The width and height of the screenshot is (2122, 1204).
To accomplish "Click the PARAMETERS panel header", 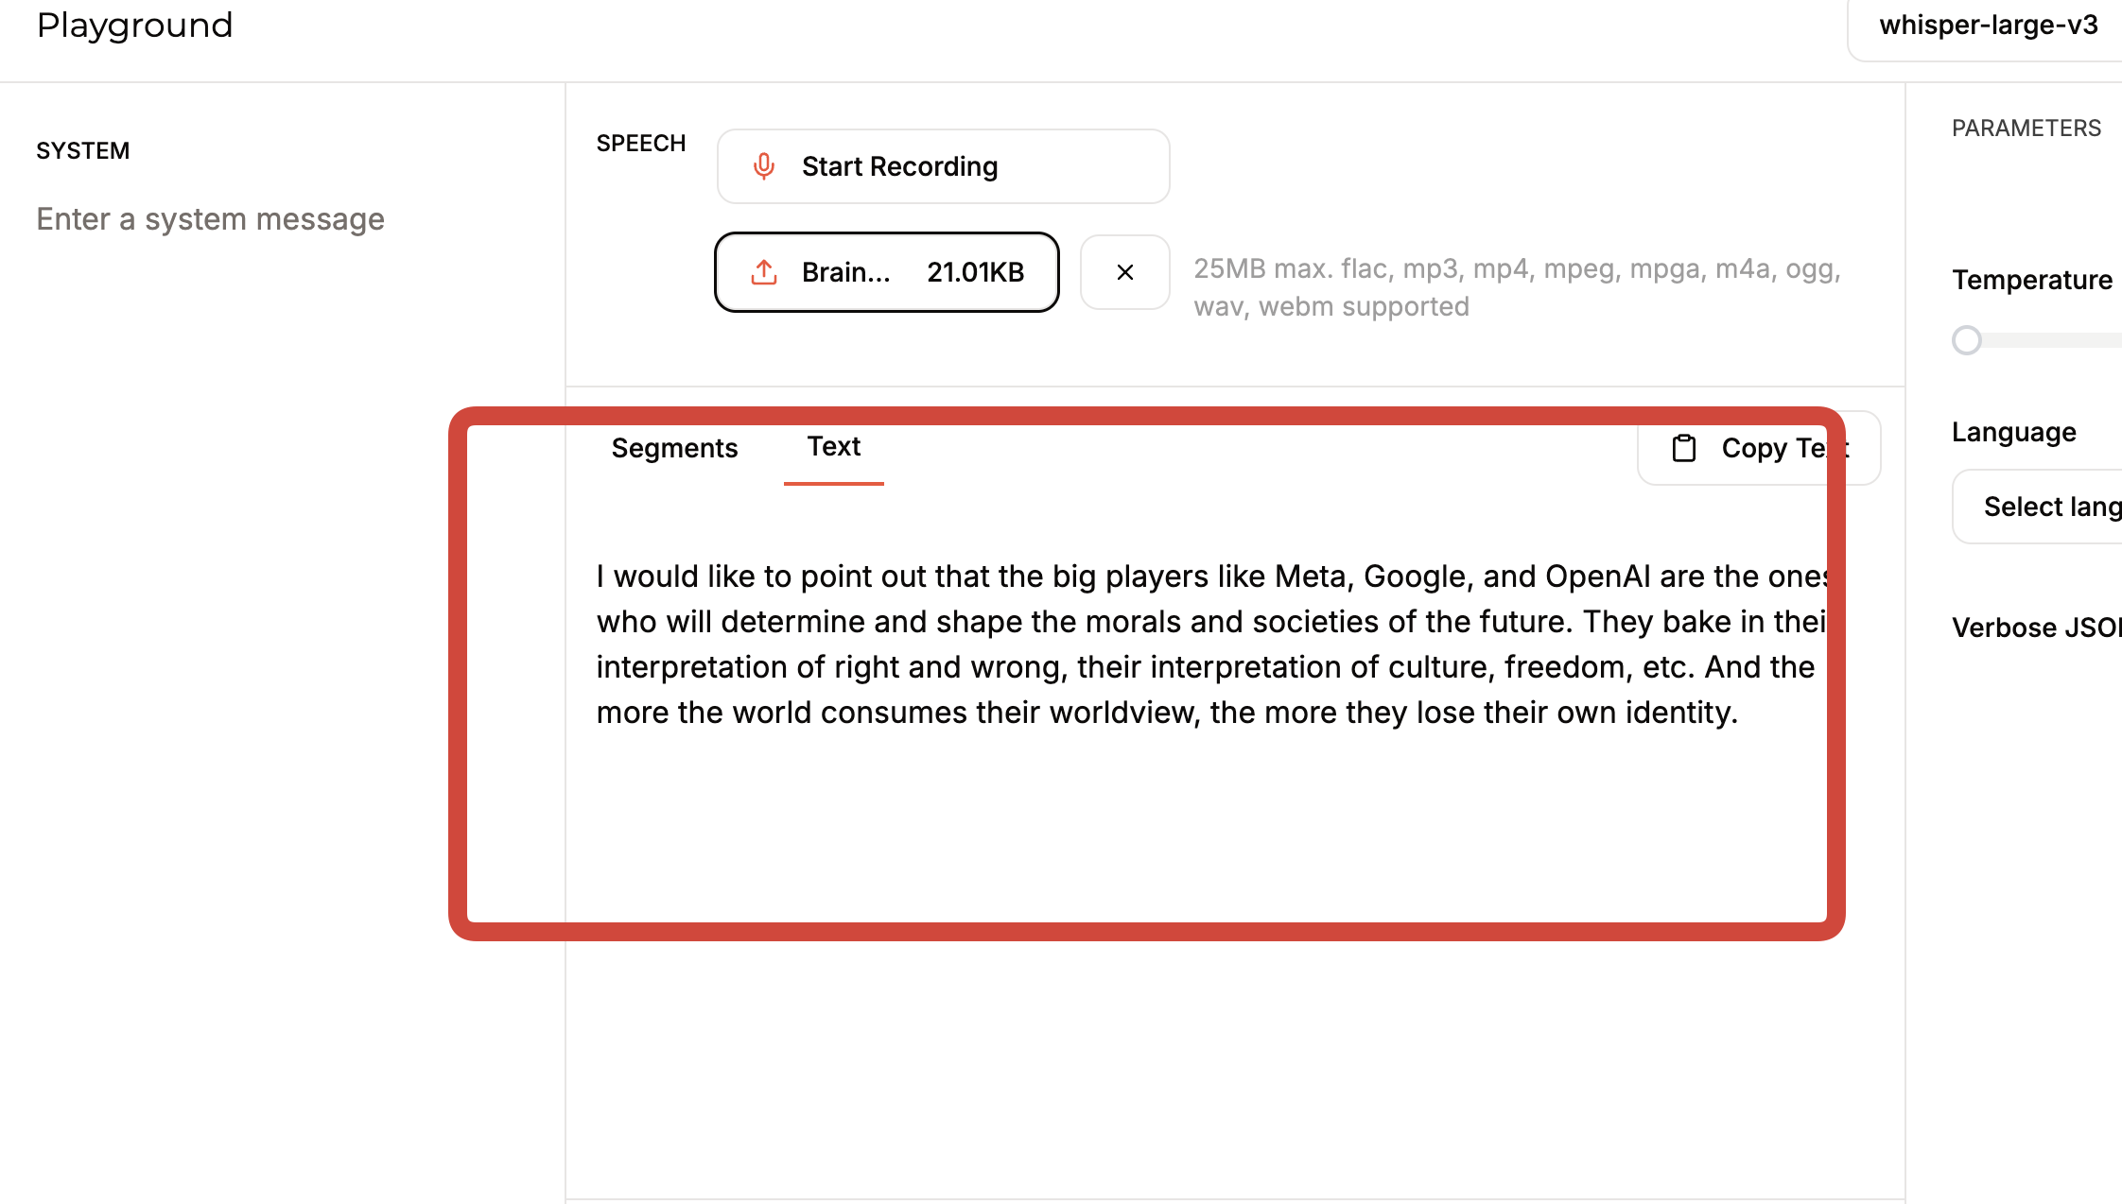I will (2026, 129).
